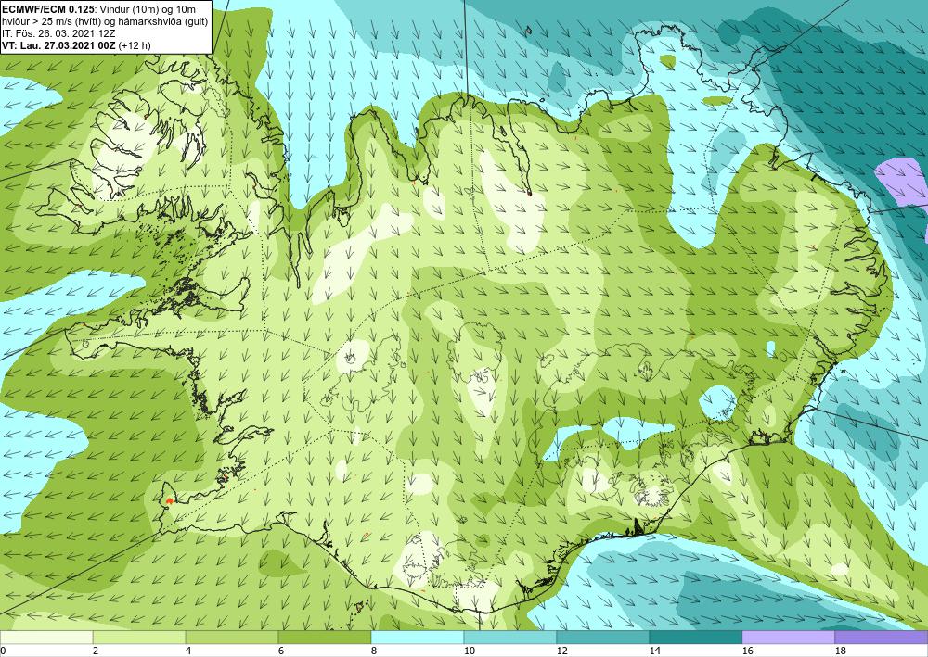Screen dimensions: 928x657
Task: Select the 2–4 m/s light green legend swatch
Action: click(x=139, y=638)
